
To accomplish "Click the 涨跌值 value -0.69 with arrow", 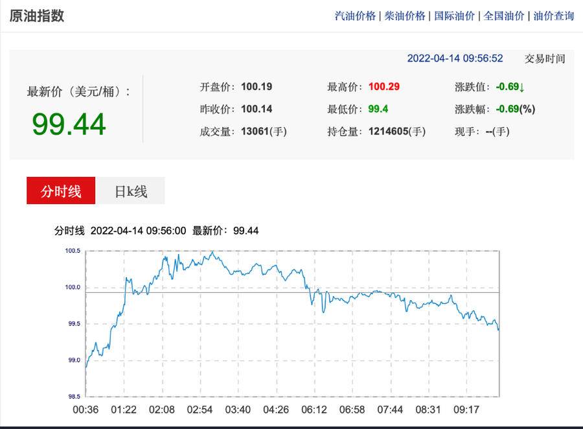I will (510, 87).
